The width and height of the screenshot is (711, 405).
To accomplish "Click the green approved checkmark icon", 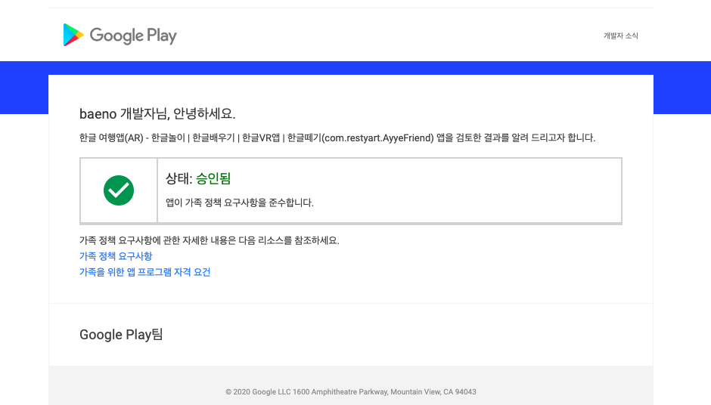I will (119, 190).
